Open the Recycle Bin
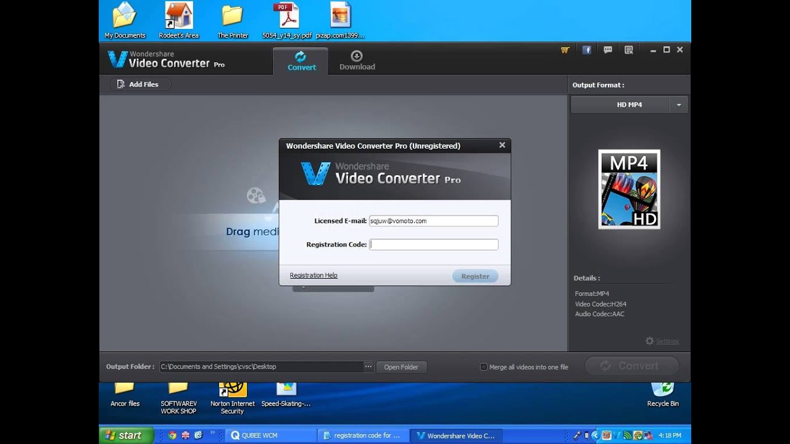 click(x=663, y=395)
